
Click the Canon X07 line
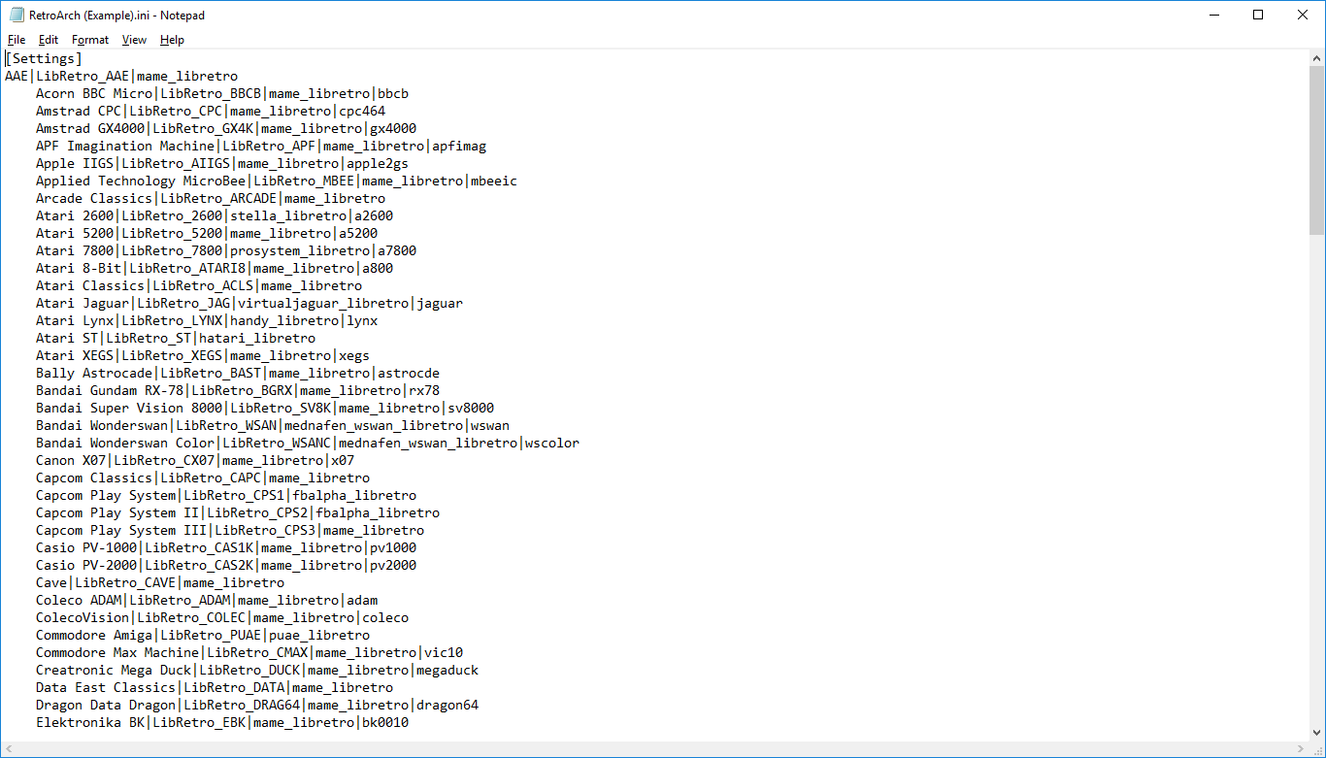click(x=195, y=460)
